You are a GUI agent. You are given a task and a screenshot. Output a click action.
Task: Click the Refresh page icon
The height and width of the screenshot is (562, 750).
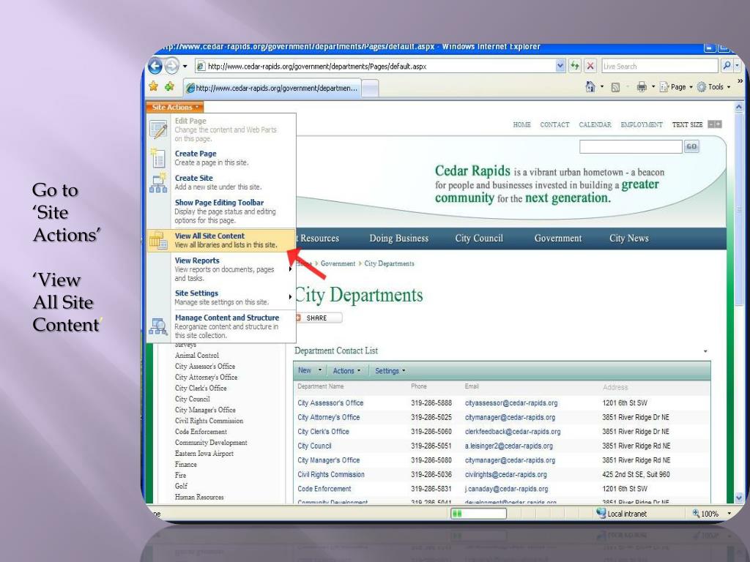pyautogui.click(x=575, y=66)
